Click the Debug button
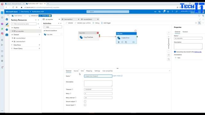205x115 pixels. click(96, 23)
